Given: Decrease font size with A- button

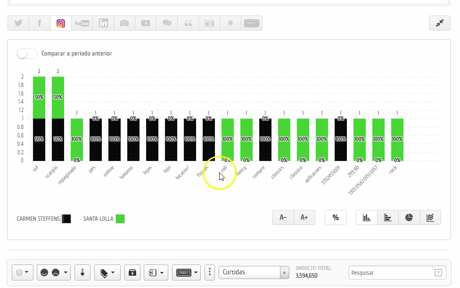Looking at the screenshot, I should click(283, 217).
